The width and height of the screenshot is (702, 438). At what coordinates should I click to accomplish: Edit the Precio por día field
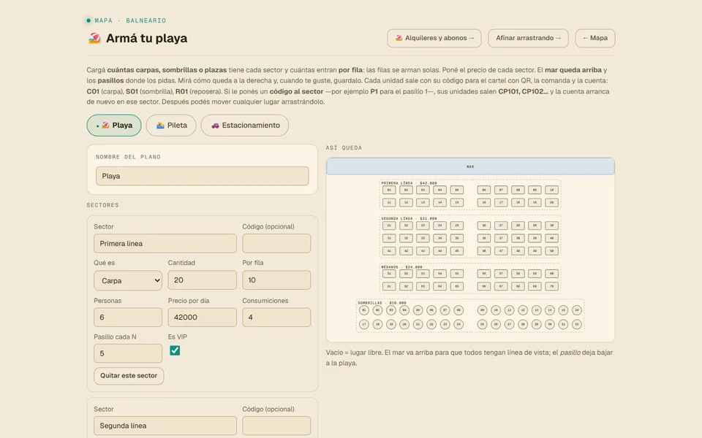click(203, 318)
